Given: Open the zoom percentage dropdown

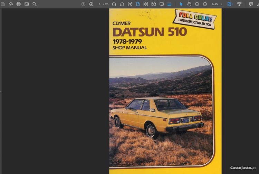Looking at the screenshot, I should 221,4.
